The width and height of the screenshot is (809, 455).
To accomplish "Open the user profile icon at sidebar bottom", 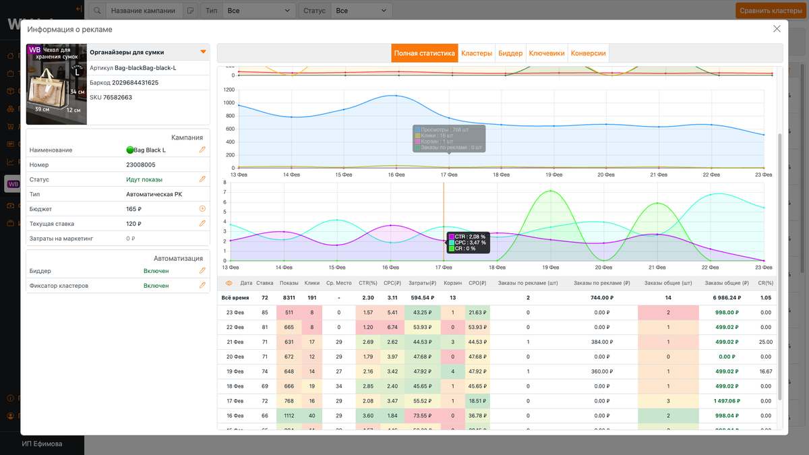I will click(x=10, y=416).
